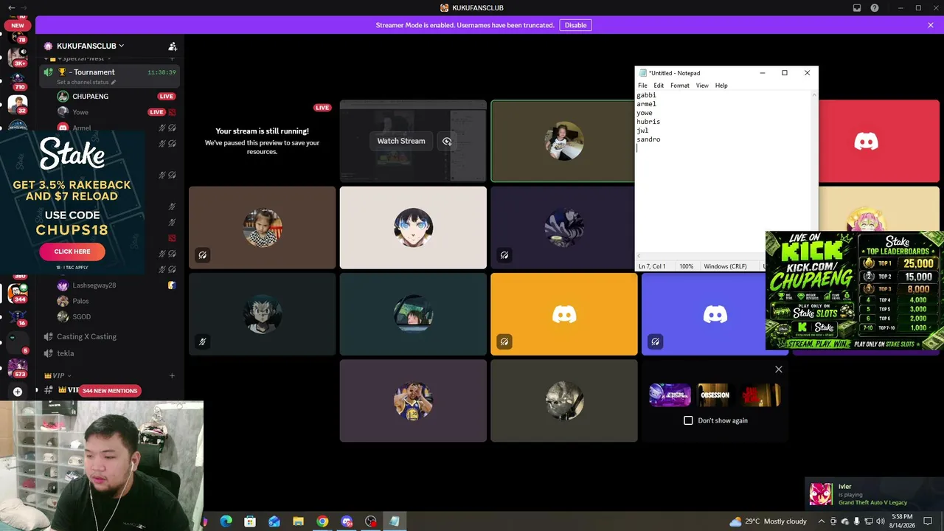Switch to Notepad in the taskbar

point(395,521)
